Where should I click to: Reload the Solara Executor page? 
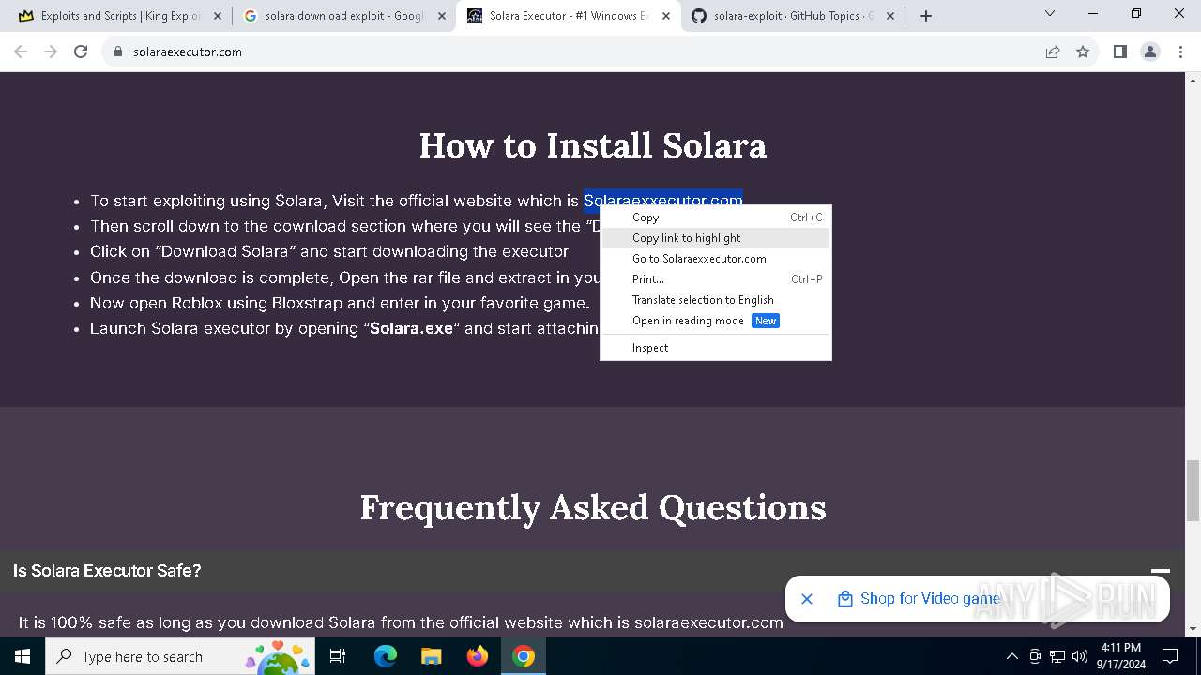click(81, 52)
